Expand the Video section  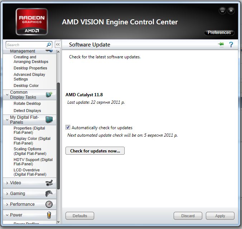(7, 183)
